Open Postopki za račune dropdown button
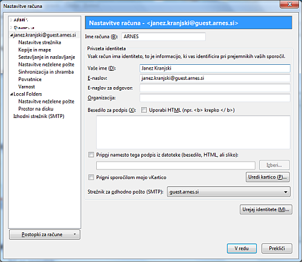 coord(45,234)
